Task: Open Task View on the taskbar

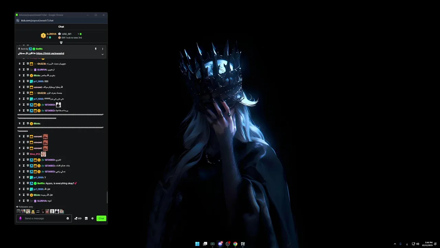Action: click(x=205, y=244)
